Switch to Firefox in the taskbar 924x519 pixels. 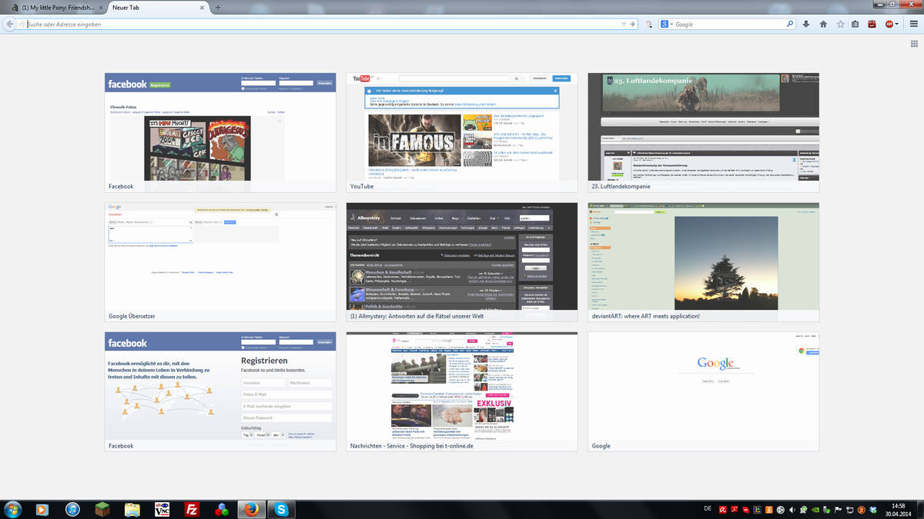(251, 509)
